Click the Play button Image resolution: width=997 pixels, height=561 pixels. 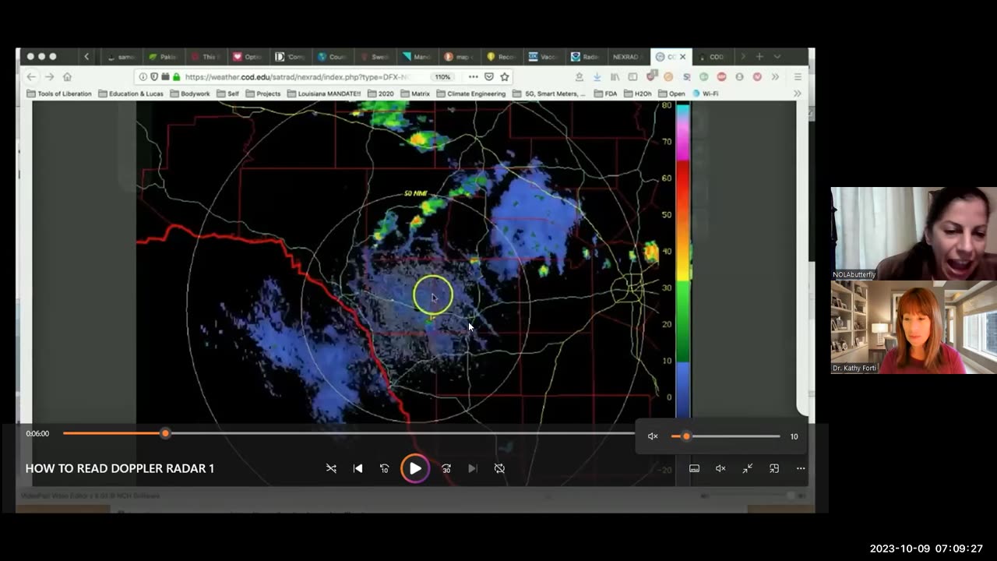click(415, 468)
